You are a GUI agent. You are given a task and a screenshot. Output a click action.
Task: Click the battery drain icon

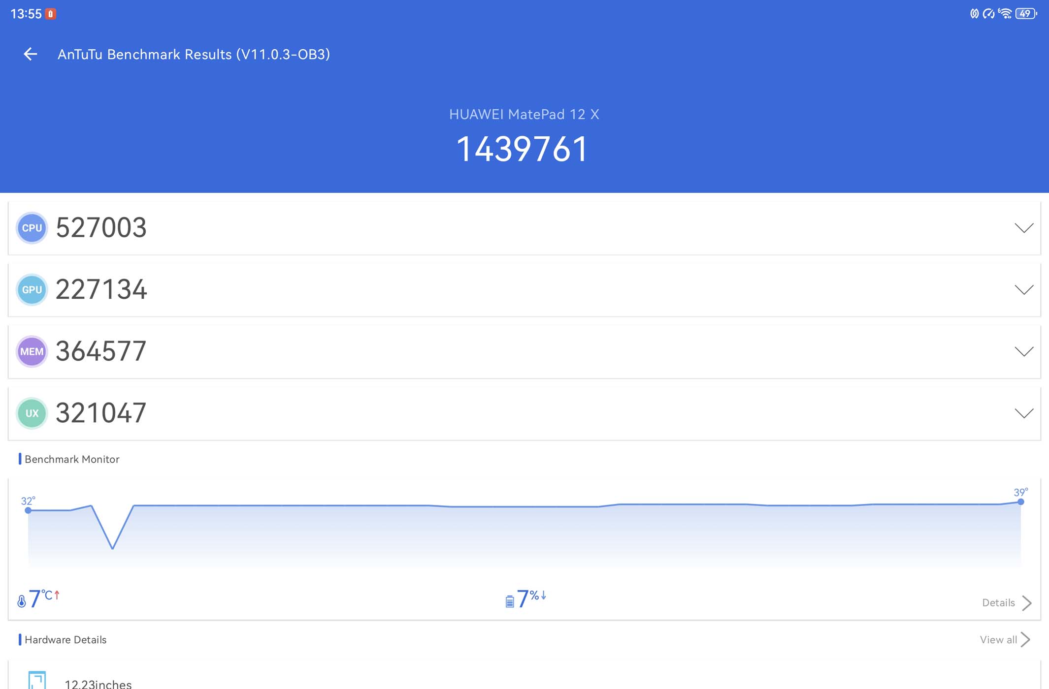(510, 601)
